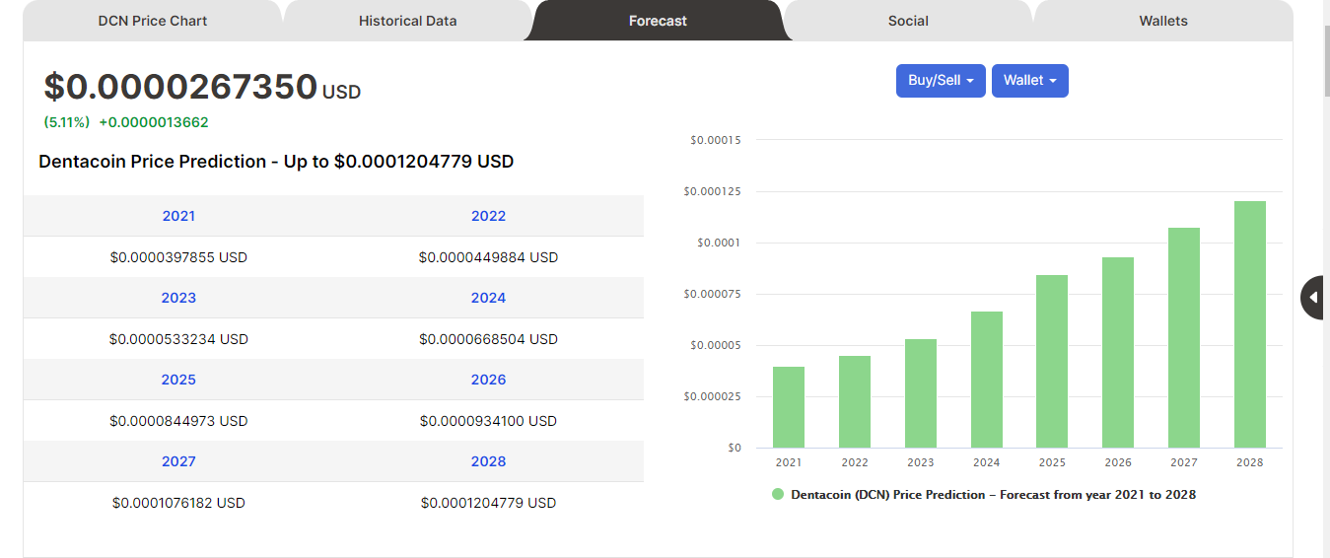
Task: Click the $0.000025 y-axis label
Action: click(x=713, y=396)
